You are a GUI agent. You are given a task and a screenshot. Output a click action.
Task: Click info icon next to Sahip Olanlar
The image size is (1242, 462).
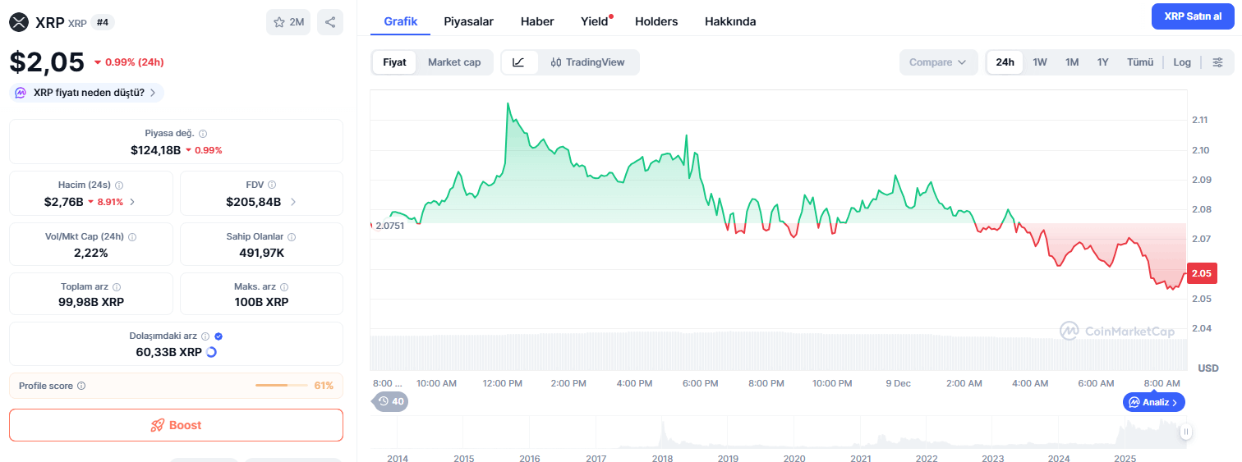tap(292, 236)
